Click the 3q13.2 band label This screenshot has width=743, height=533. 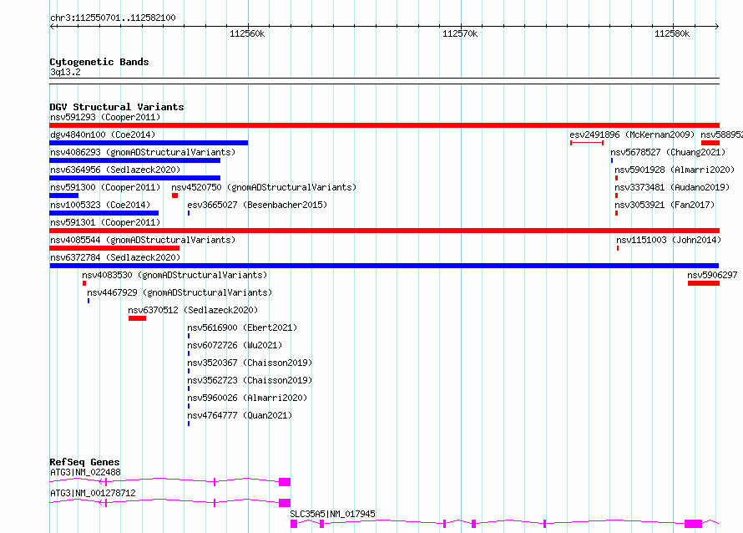click(65, 72)
